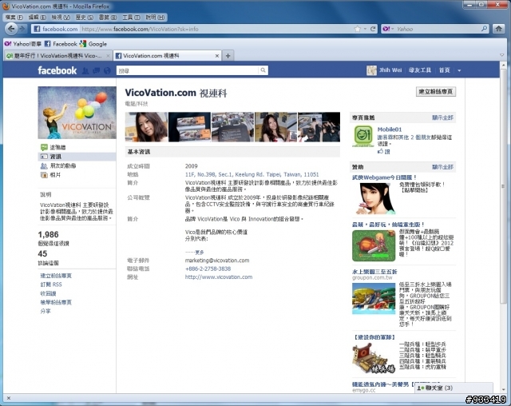Reload the page with the refresh icon

pos(373,29)
